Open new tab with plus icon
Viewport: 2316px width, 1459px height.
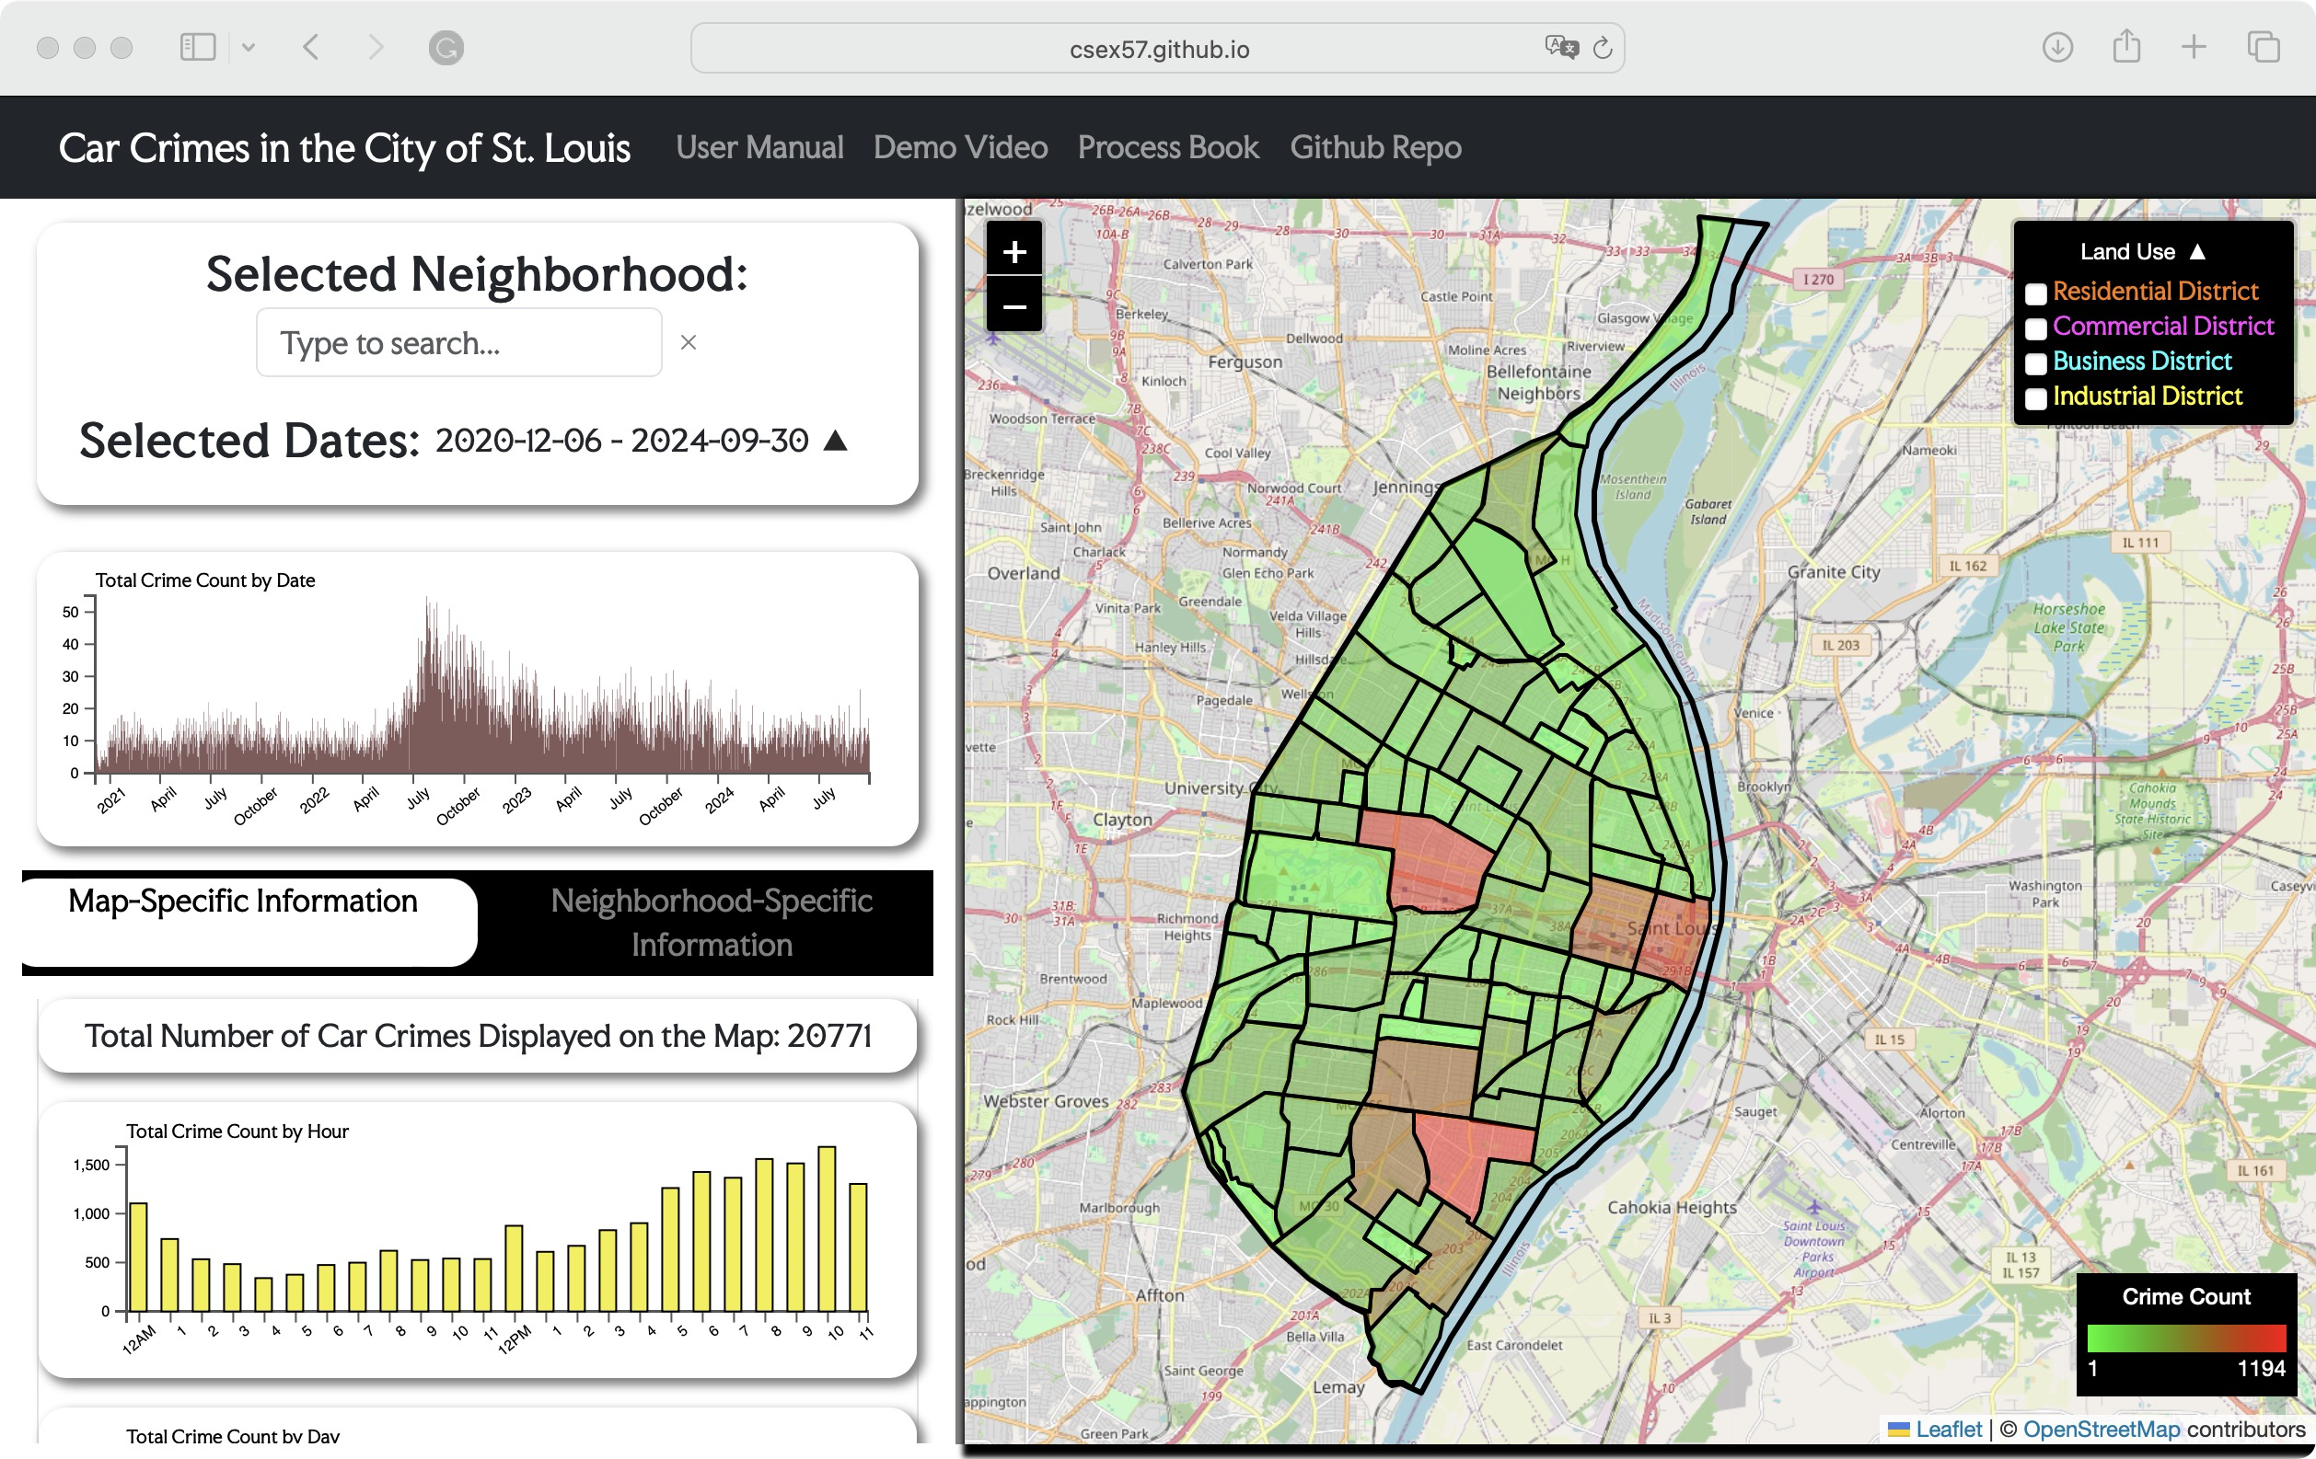click(x=2193, y=47)
